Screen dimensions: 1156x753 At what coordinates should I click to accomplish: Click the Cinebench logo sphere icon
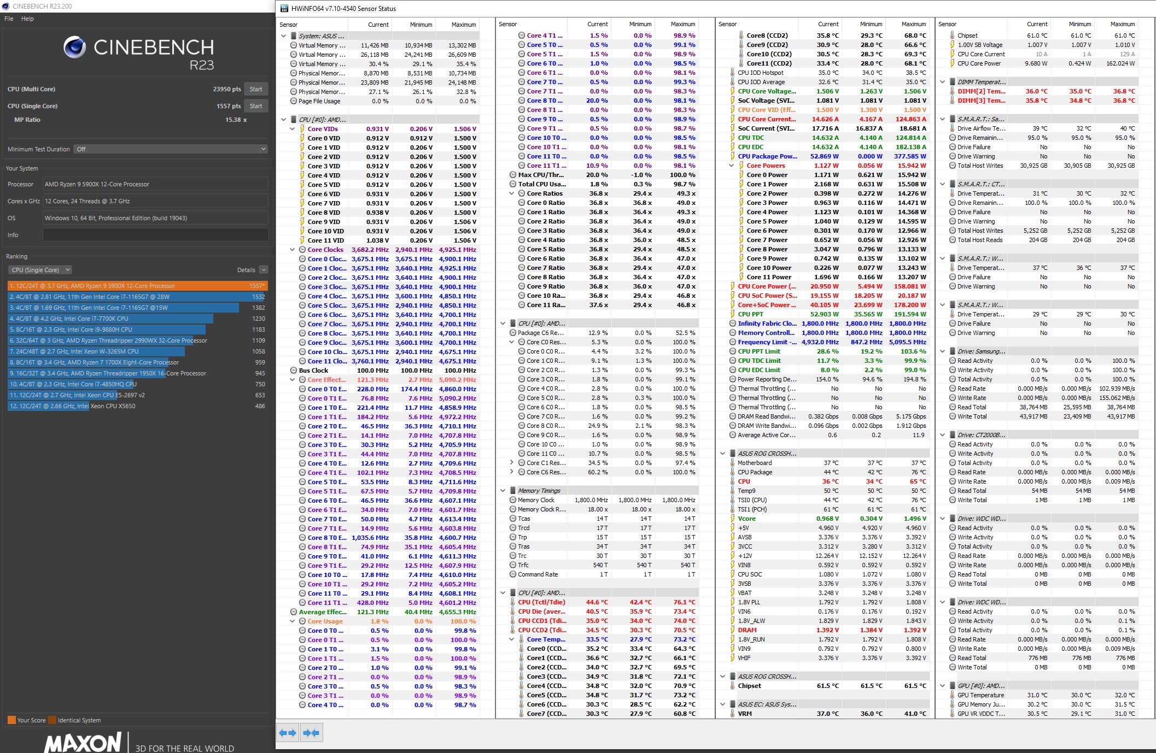tap(74, 48)
